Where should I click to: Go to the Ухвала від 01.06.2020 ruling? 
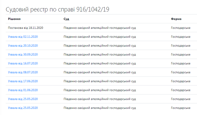point(23,90)
